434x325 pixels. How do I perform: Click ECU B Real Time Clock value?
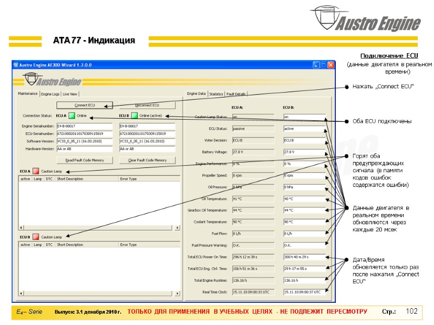(x=304, y=292)
